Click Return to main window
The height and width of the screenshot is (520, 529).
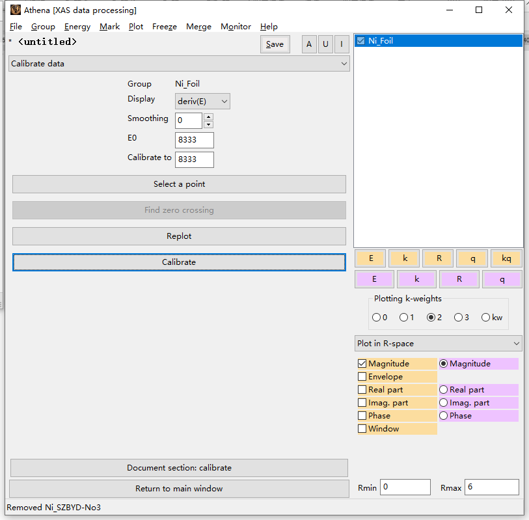coord(179,489)
